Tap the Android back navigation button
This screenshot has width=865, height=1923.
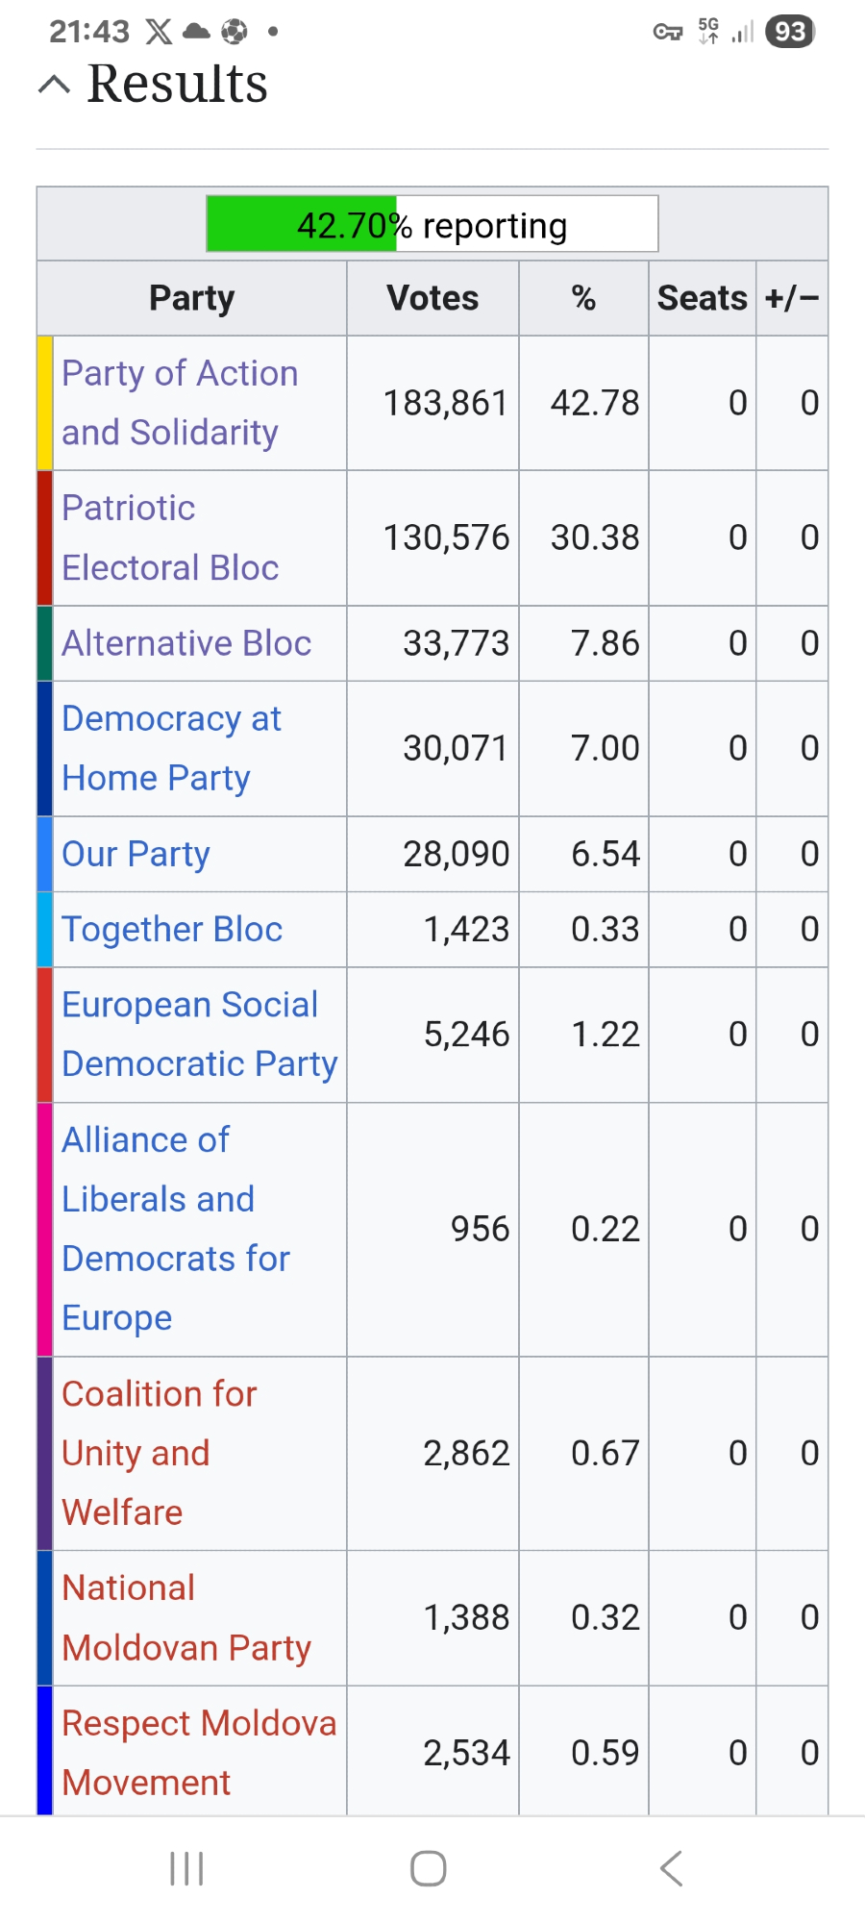pyautogui.click(x=671, y=1868)
